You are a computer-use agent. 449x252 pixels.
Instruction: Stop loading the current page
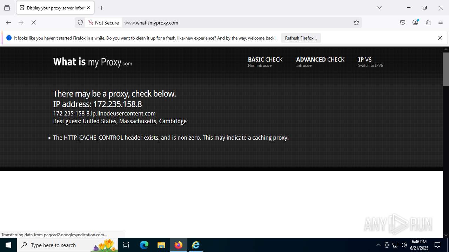coord(34,22)
